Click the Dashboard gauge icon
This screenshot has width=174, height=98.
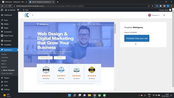[x=2, y=15]
